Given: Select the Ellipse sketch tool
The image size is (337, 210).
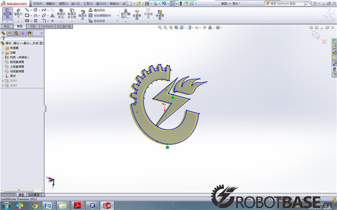Looking at the screenshot, I should (44, 16).
